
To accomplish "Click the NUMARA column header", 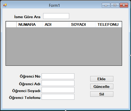I will 29,24.
